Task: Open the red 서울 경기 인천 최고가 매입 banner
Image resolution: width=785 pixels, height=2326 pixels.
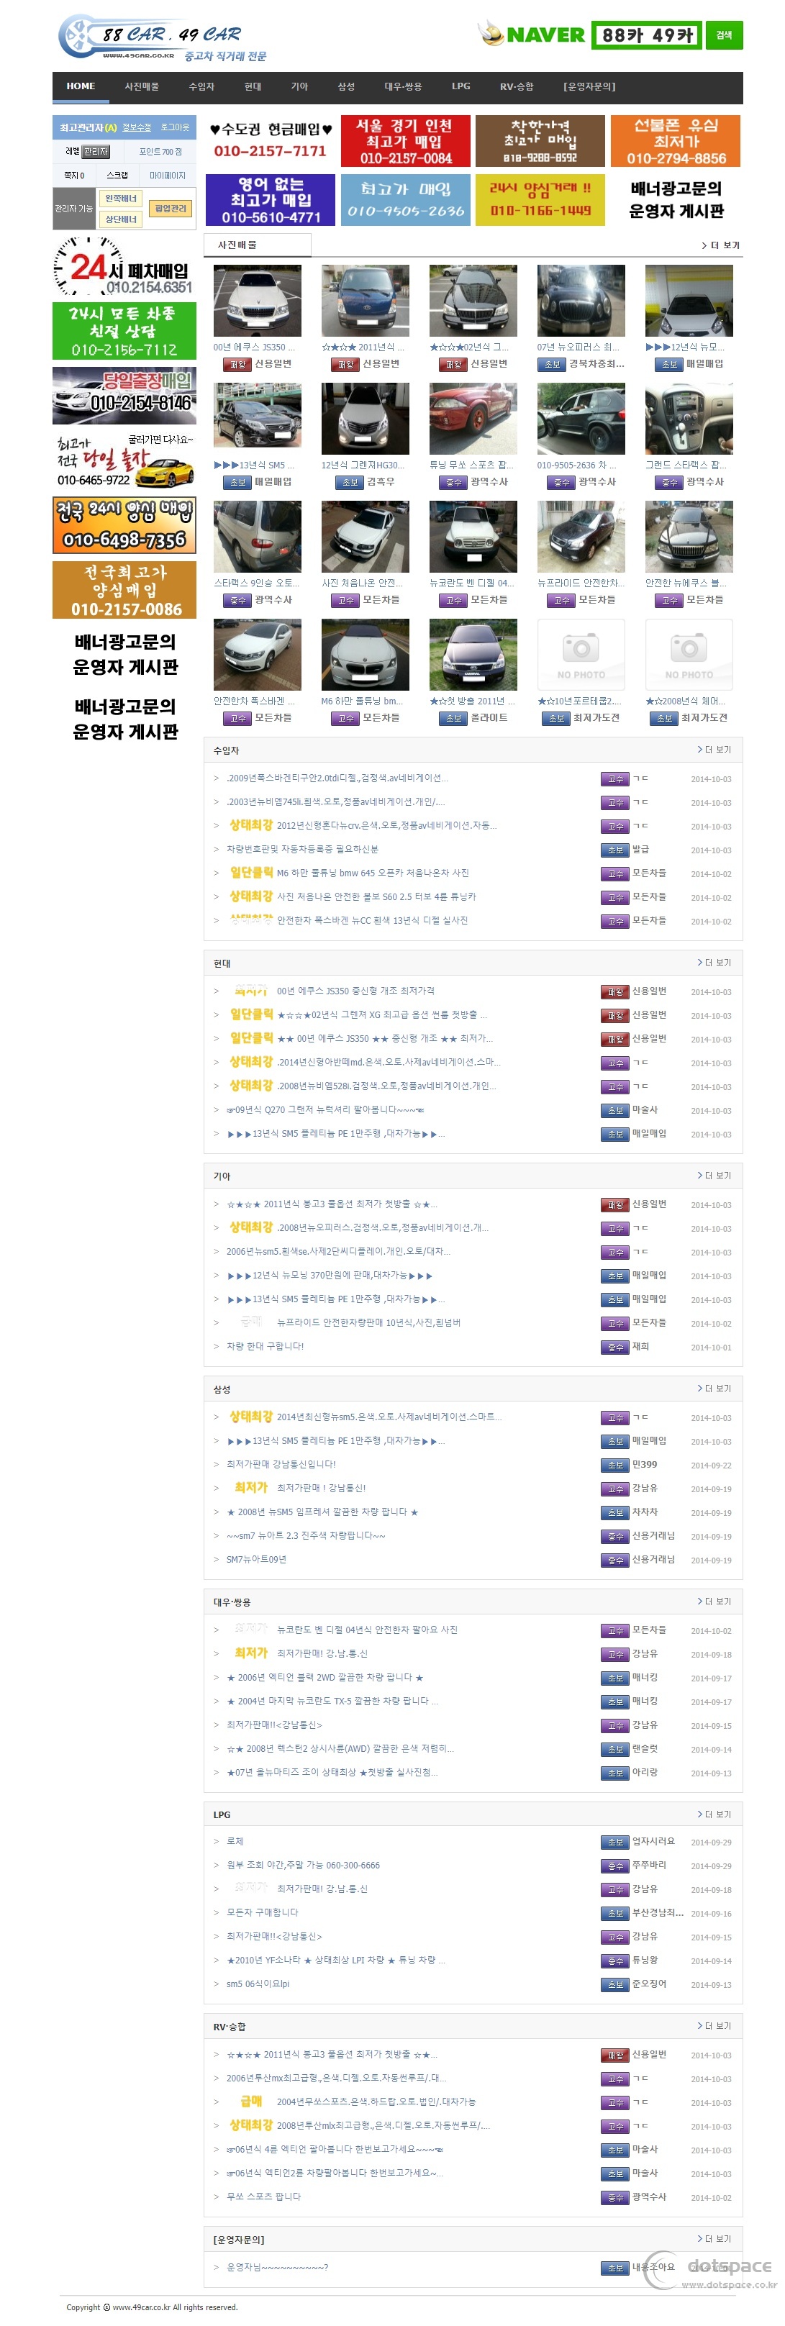Action: [406, 140]
